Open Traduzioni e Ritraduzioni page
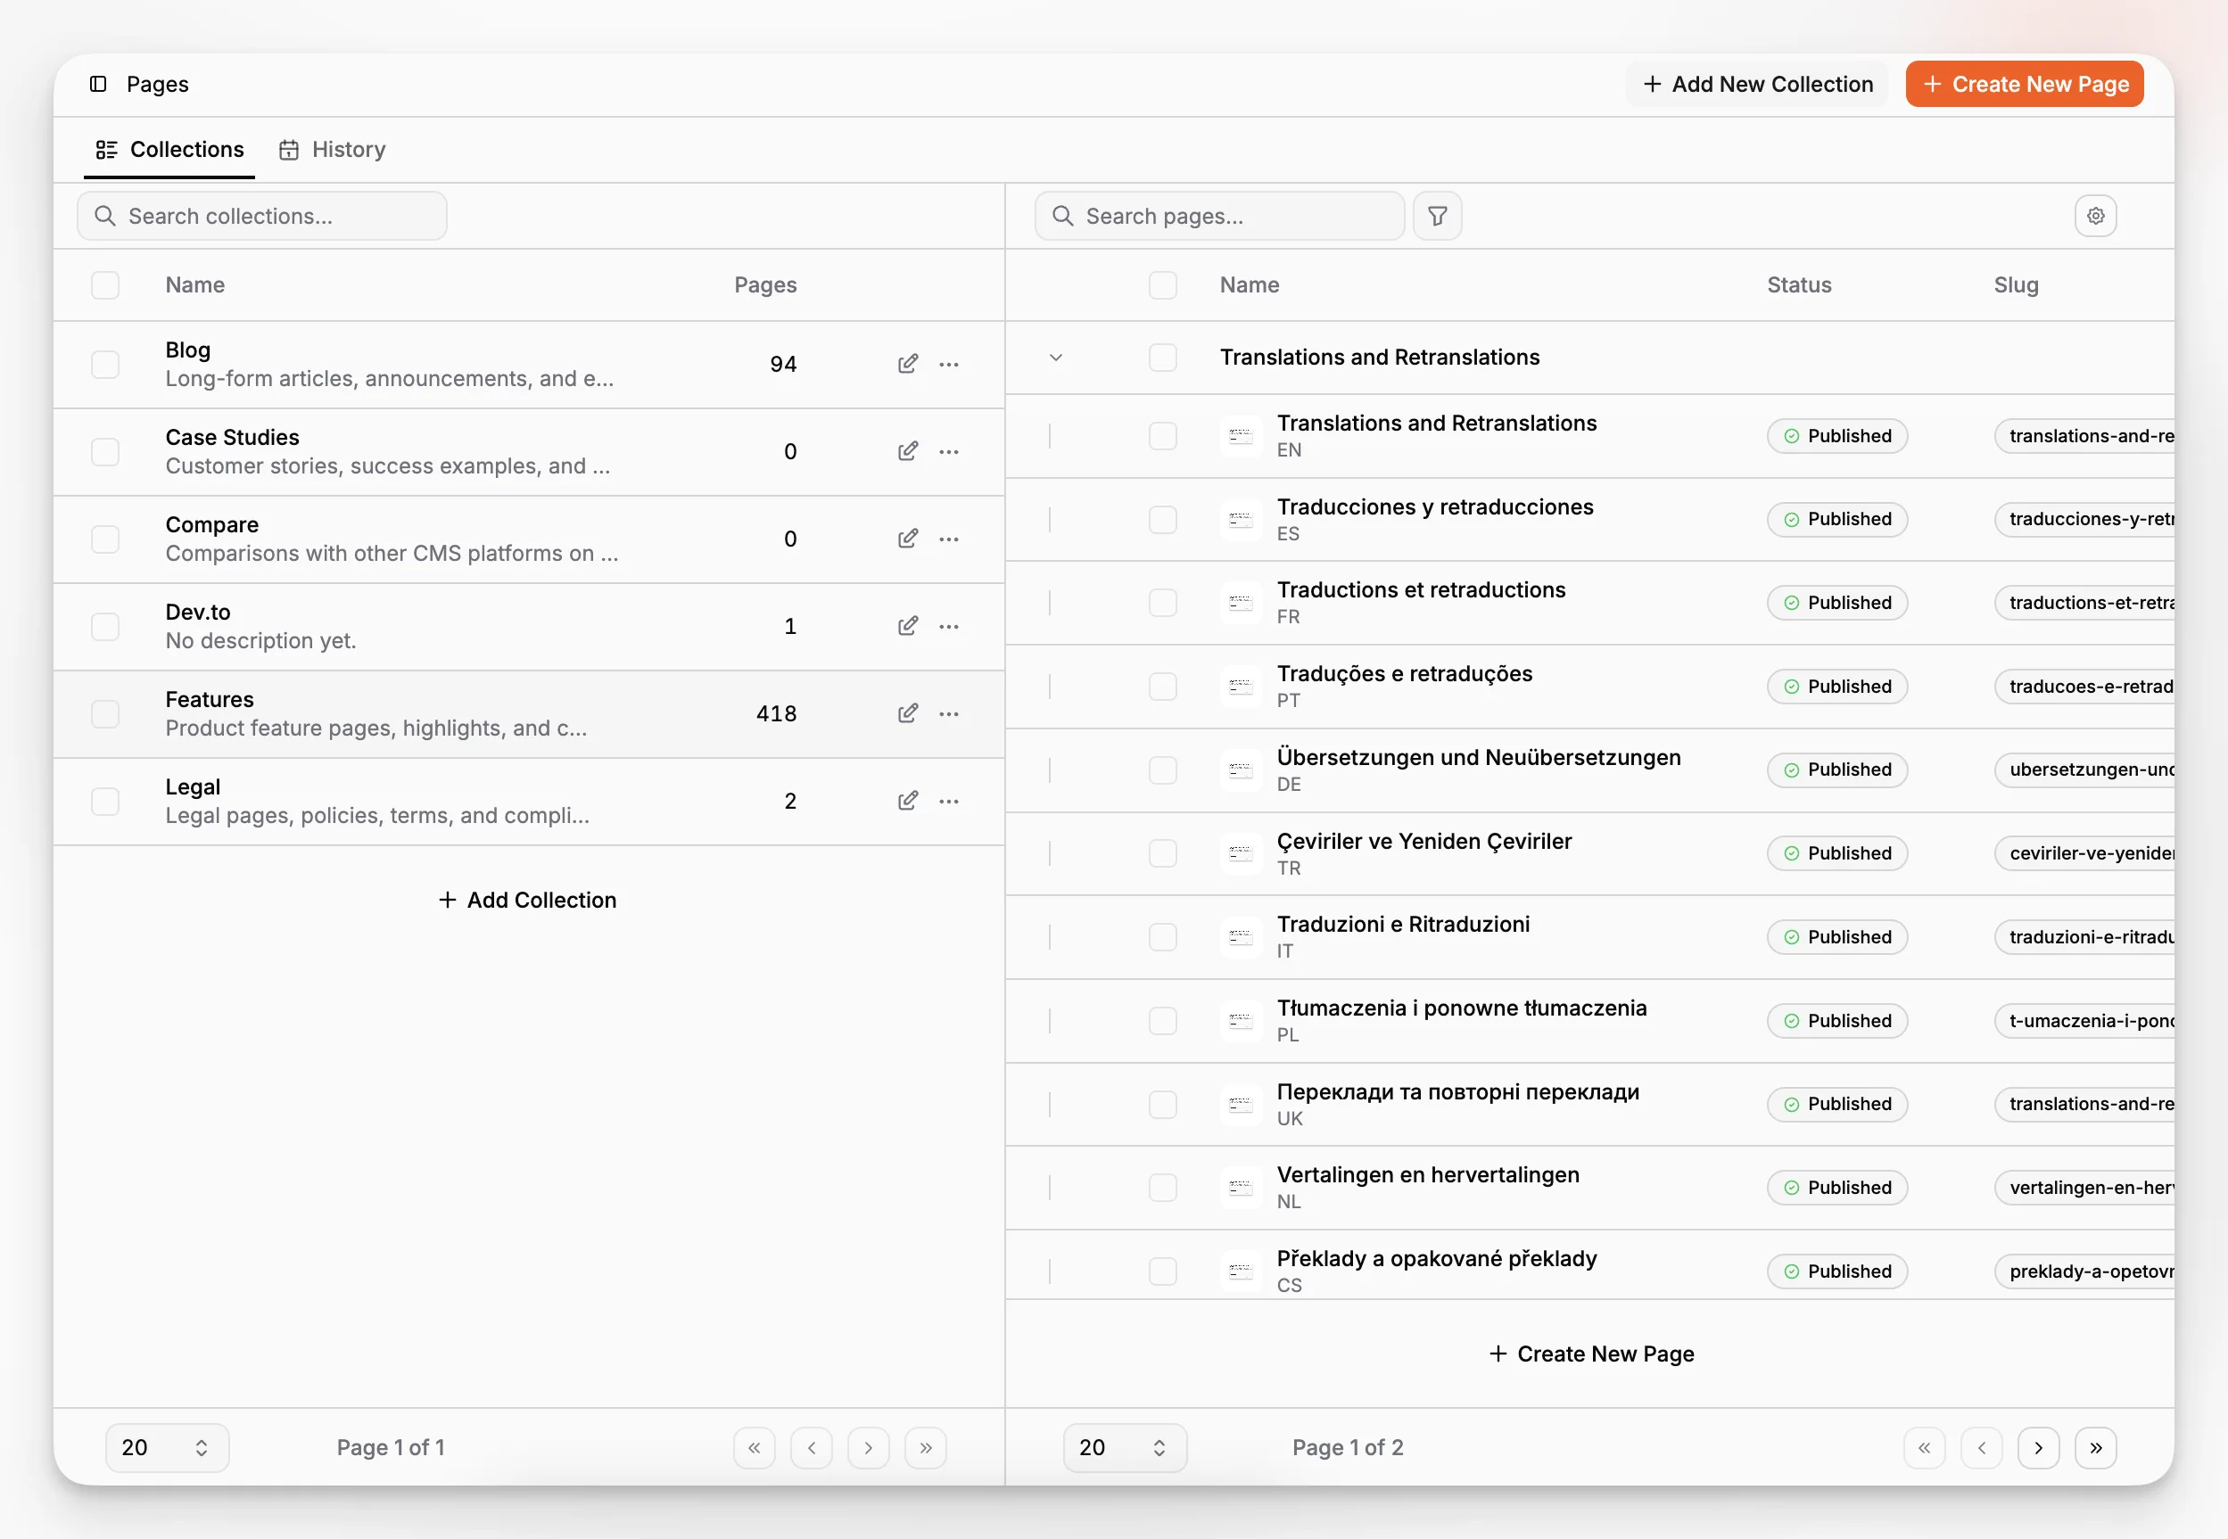The width and height of the screenshot is (2228, 1539). (x=1403, y=925)
